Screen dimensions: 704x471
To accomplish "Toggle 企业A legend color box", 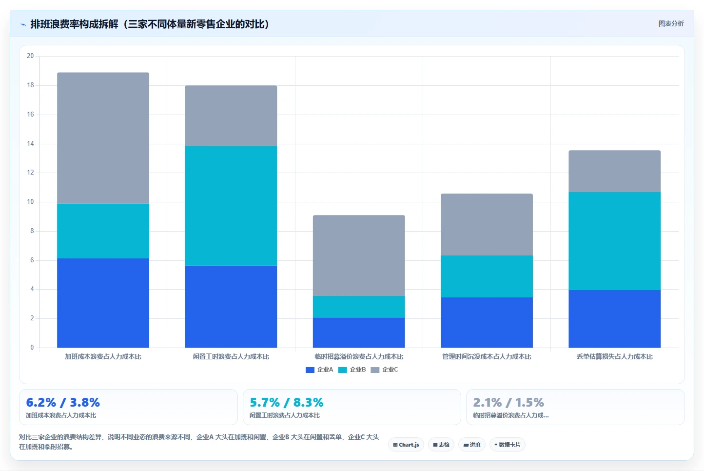I will click(310, 370).
